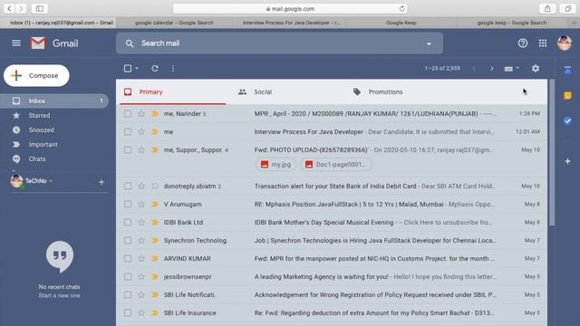Open Doc1-page0001 attachment chip
This screenshot has width=580, height=326.
point(336,165)
